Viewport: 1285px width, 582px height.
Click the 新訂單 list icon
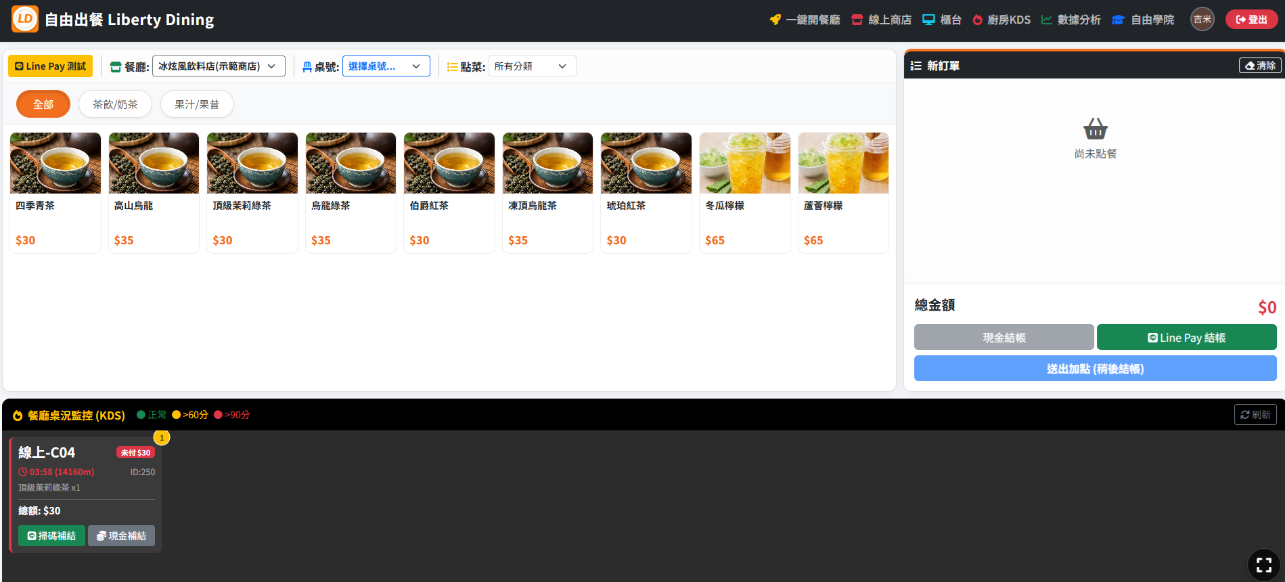[x=916, y=66]
